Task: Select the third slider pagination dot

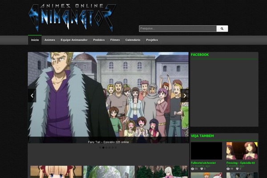Action: click(x=106, y=148)
